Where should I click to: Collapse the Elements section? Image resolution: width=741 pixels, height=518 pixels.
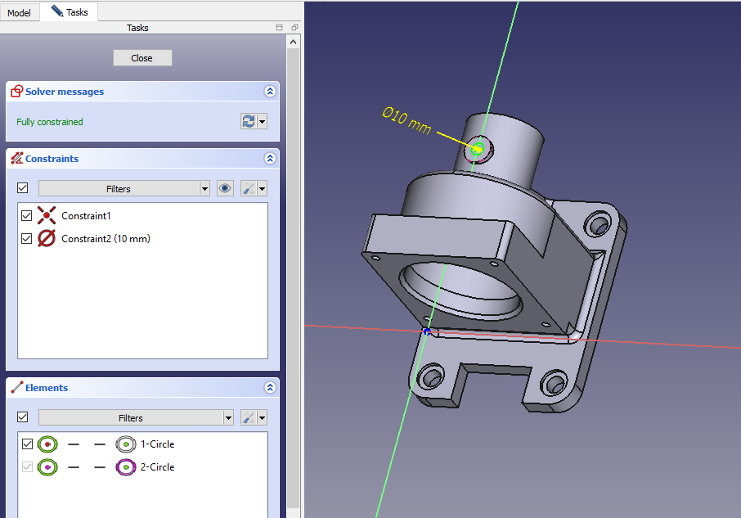[269, 388]
